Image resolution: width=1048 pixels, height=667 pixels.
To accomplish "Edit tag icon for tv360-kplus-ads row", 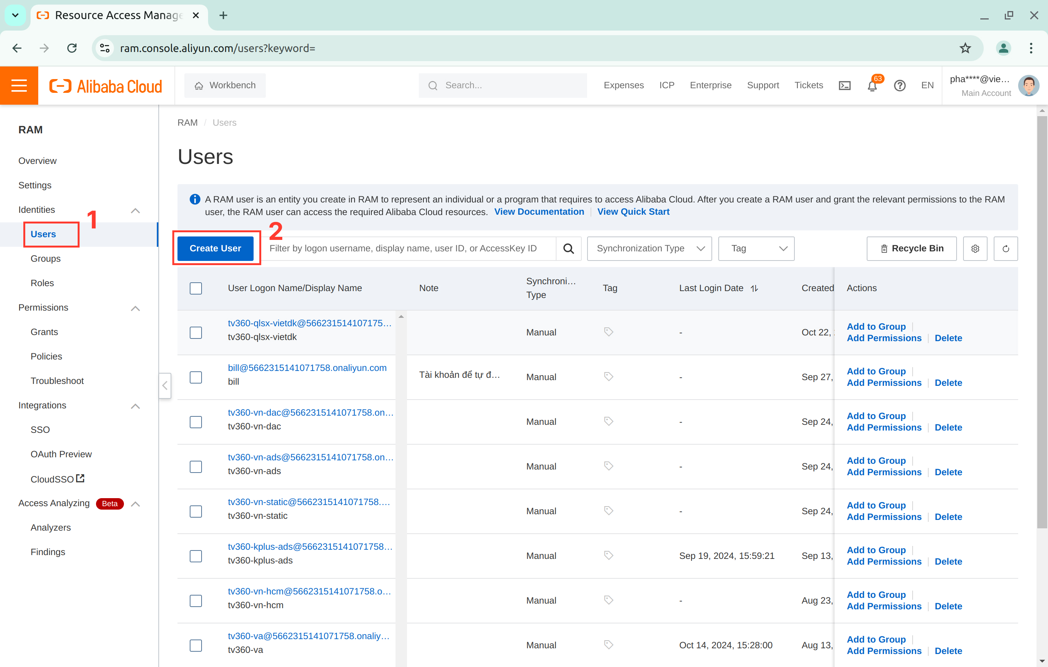I will pyautogui.click(x=609, y=555).
